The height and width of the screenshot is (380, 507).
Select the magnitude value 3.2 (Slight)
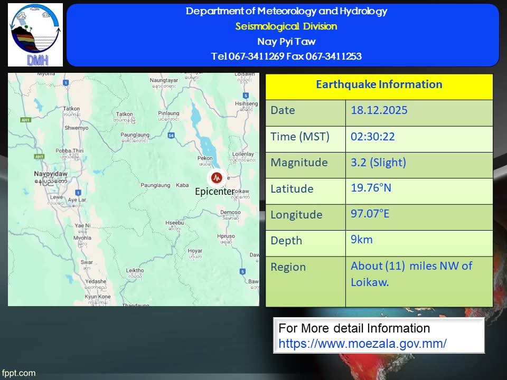coord(378,163)
